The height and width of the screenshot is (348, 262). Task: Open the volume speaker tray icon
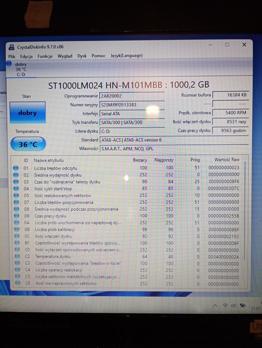tap(233, 306)
